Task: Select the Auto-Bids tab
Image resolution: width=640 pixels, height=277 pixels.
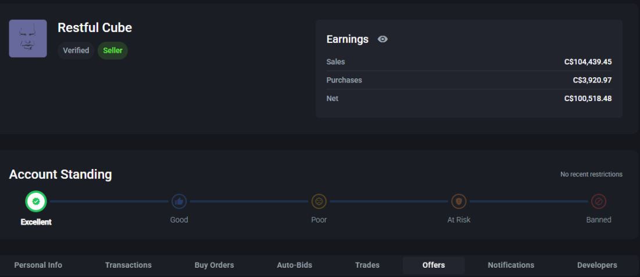Action: coord(294,265)
